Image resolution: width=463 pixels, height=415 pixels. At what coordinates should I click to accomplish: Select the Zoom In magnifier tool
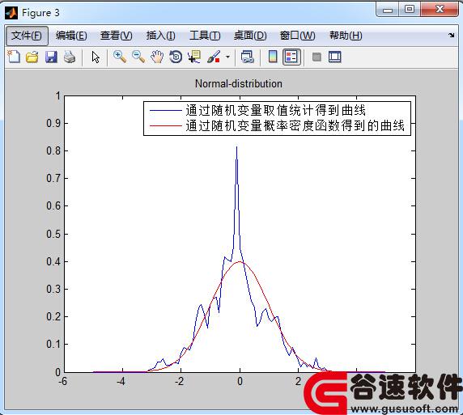tap(120, 57)
